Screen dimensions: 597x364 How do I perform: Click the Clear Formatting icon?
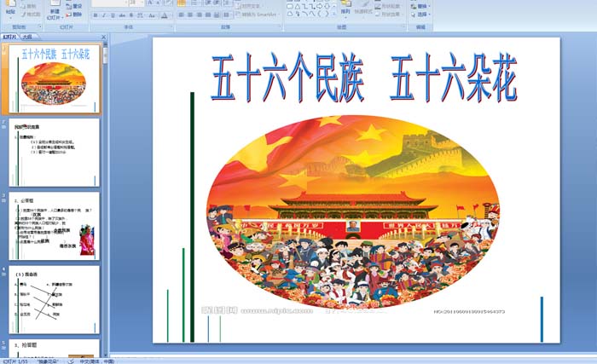pyautogui.click(x=168, y=3)
